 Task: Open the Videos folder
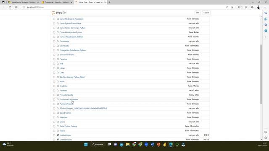pyautogui.click(x=63, y=130)
